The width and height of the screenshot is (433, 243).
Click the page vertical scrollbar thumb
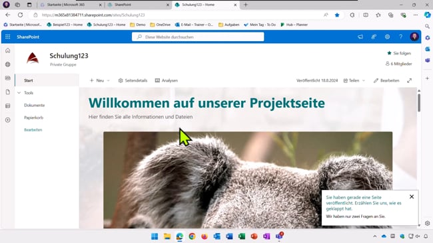419,103
